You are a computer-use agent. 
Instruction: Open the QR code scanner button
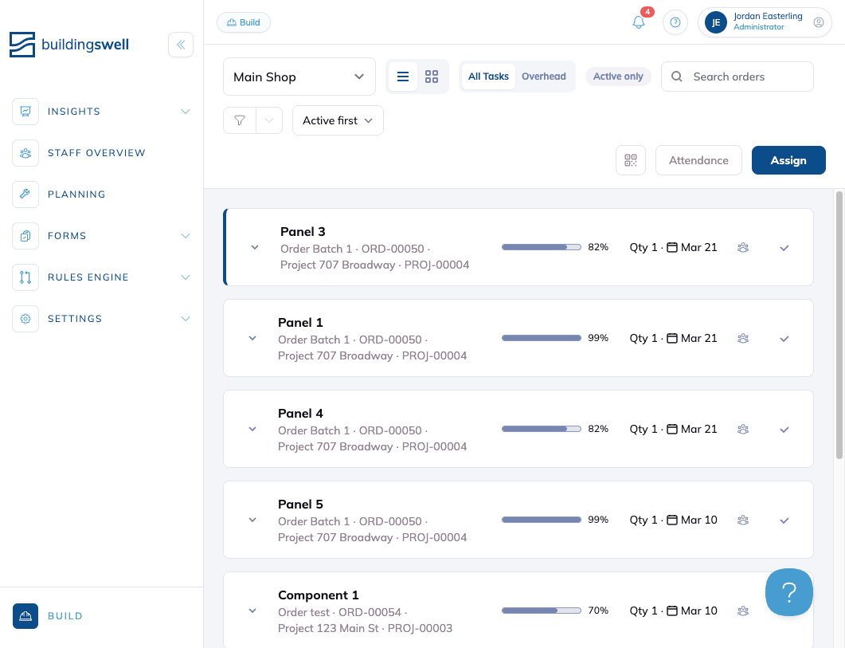click(631, 160)
